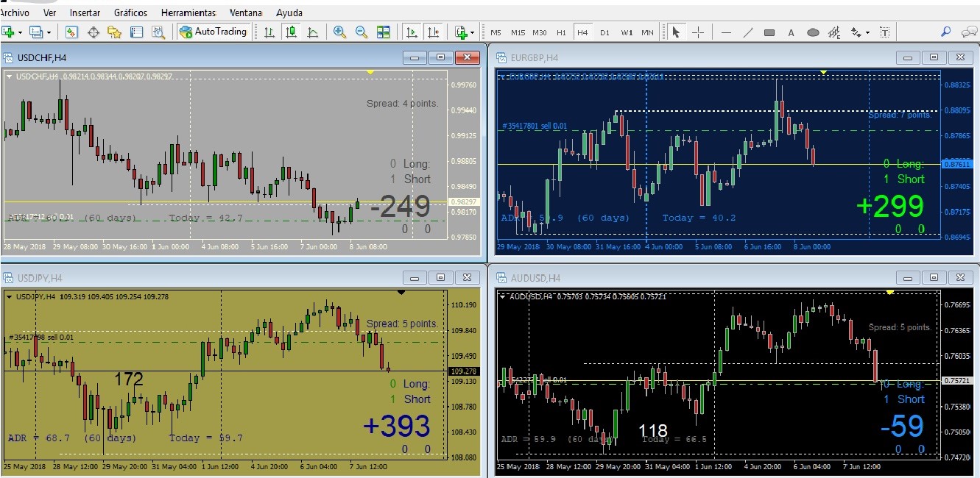Select the text 'A' tool
The height and width of the screenshot is (478, 980).
pyautogui.click(x=792, y=32)
